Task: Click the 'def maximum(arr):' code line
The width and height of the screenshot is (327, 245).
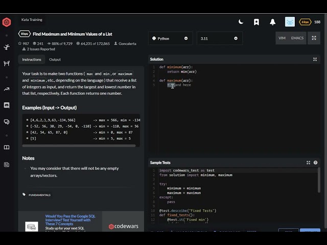Action: pyautogui.click(x=176, y=81)
